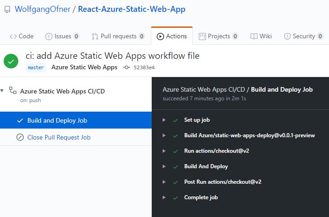Open the Issues tab
Screen dimensions: 329x217
pyautogui.click(x=62, y=36)
